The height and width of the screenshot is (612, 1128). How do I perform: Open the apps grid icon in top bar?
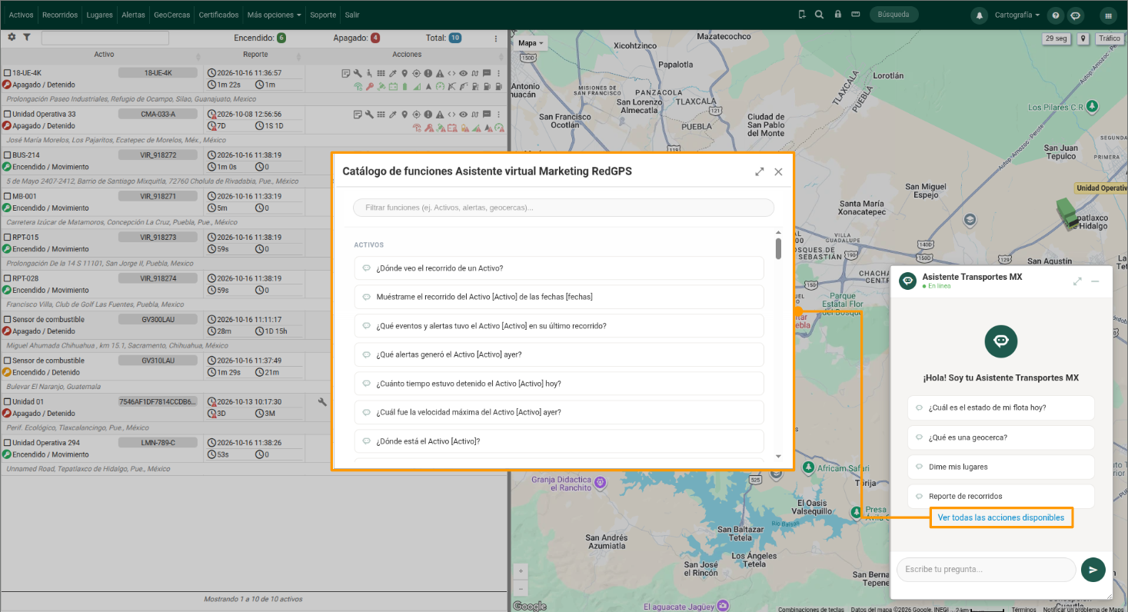(x=1108, y=15)
